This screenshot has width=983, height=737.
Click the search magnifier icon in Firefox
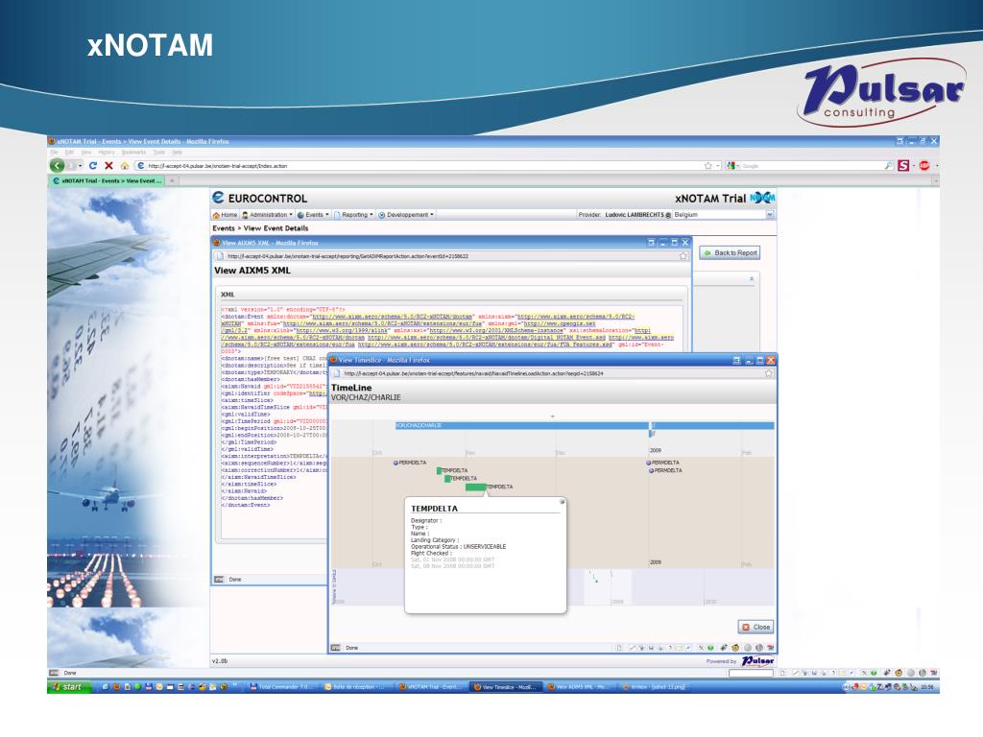pyautogui.click(x=888, y=165)
